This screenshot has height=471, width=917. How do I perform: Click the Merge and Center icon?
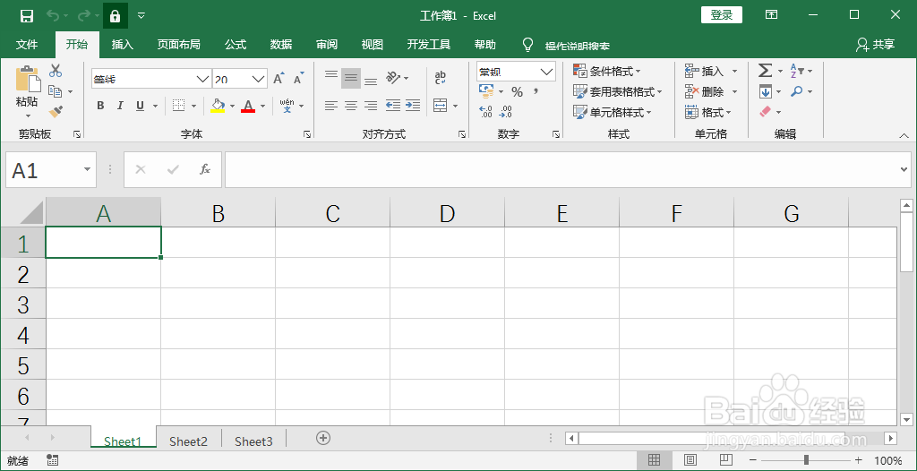(x=441, y=106)
